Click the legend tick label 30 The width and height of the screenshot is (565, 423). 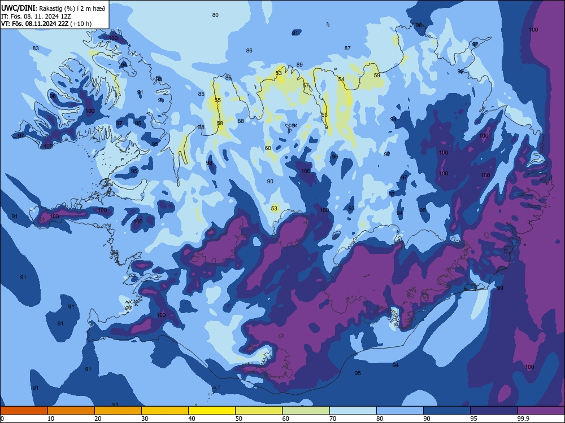coord(145,418)
